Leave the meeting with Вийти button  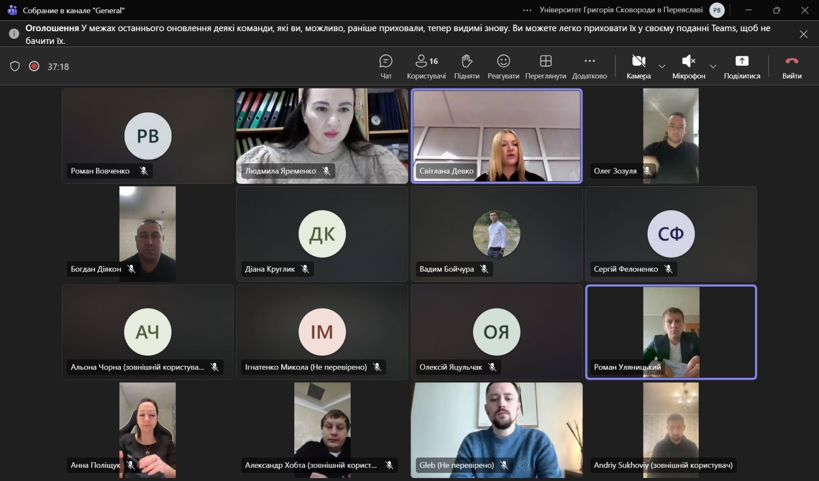[x=791, y=67]
